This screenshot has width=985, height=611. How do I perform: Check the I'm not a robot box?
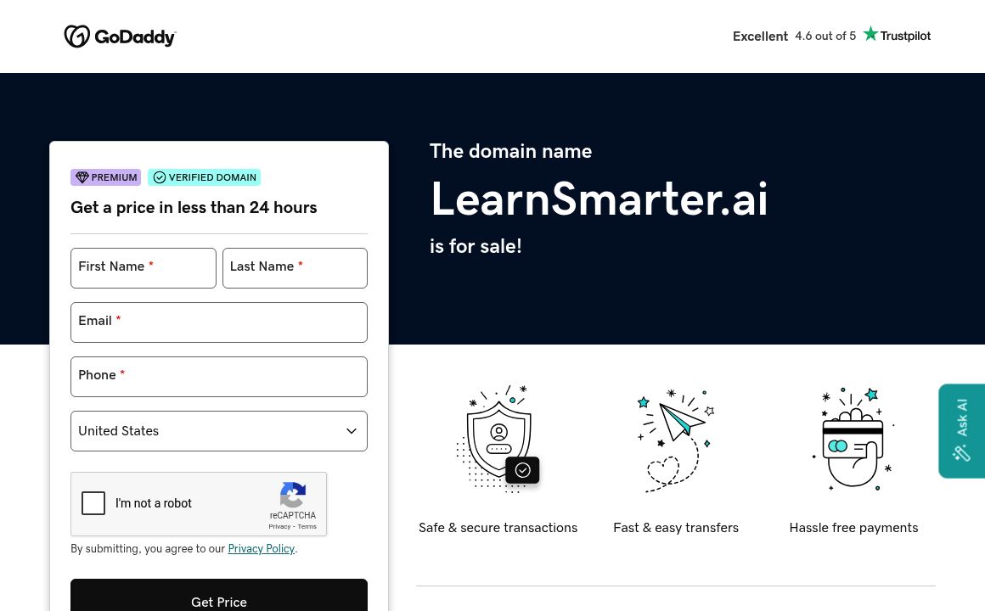[93, 503]
